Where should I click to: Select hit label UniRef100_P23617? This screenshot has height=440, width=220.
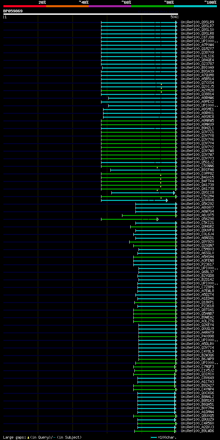[197, 264]
